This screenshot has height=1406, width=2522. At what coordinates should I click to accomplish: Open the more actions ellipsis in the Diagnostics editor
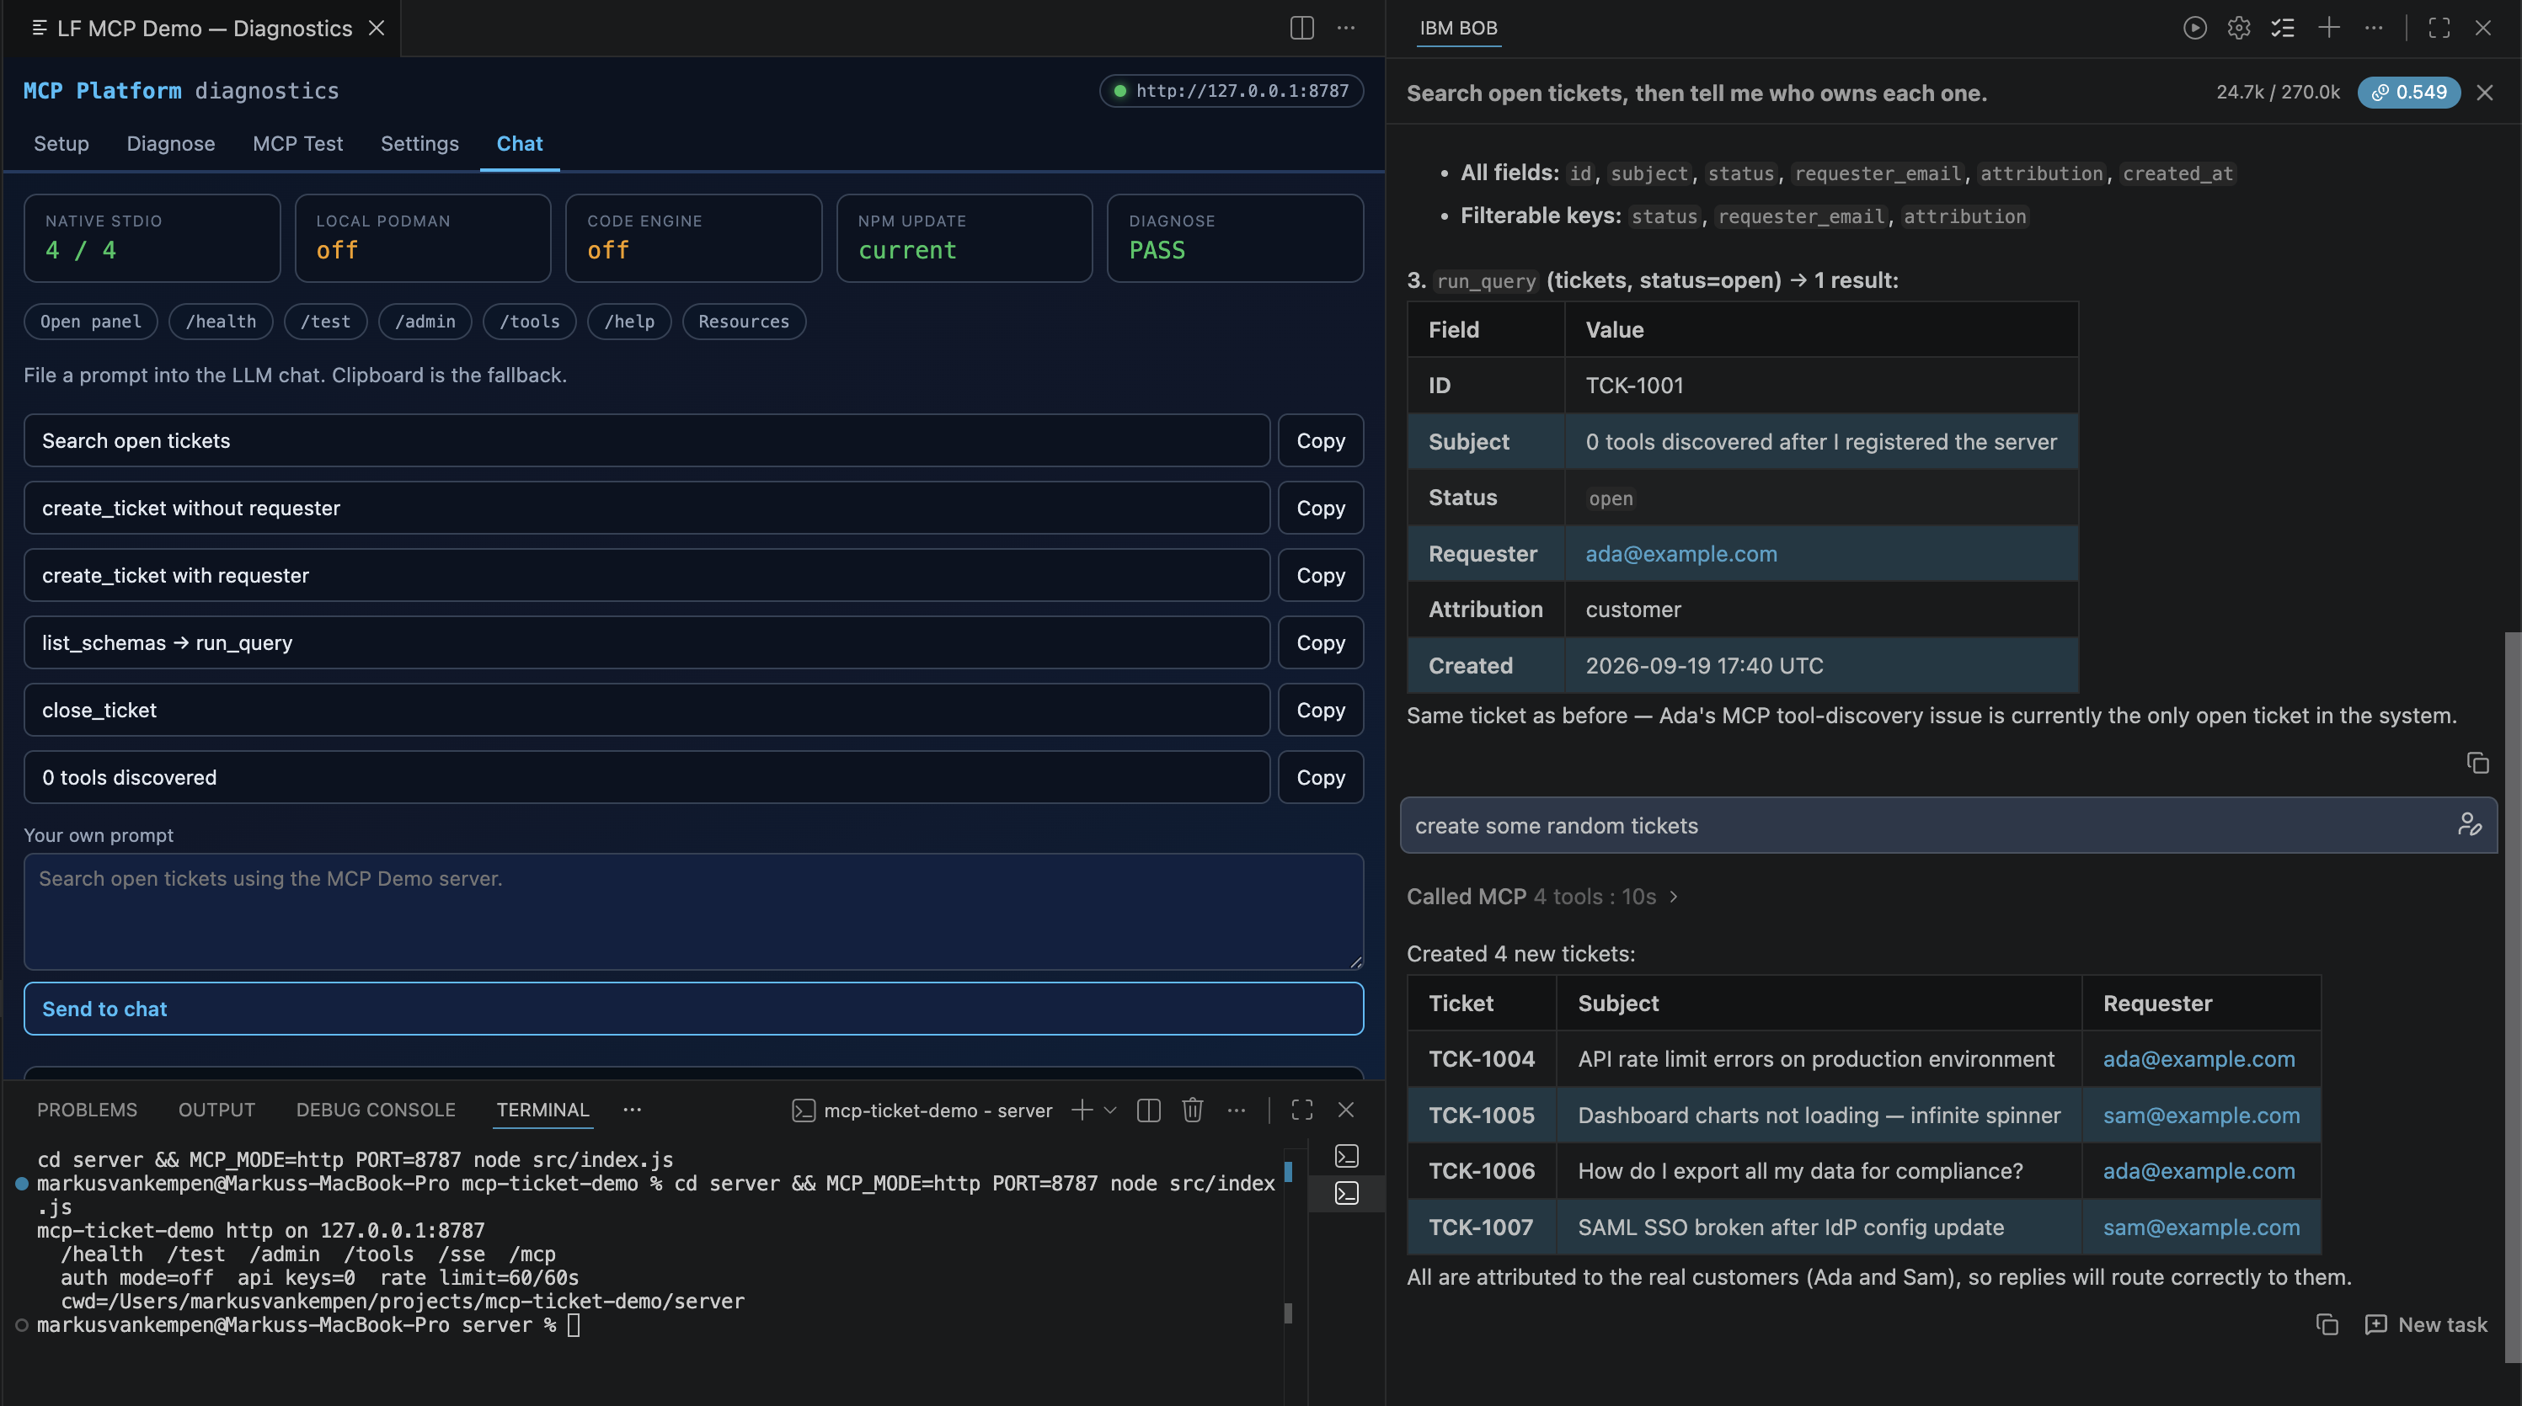[x=1346, y=28]
